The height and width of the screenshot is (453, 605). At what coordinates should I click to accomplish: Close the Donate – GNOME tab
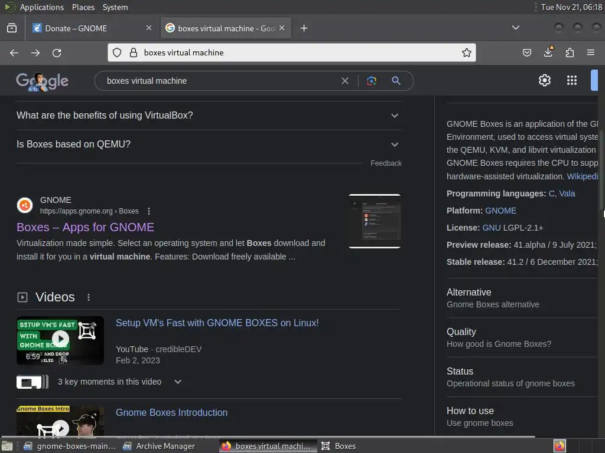[x=149, y=28]
